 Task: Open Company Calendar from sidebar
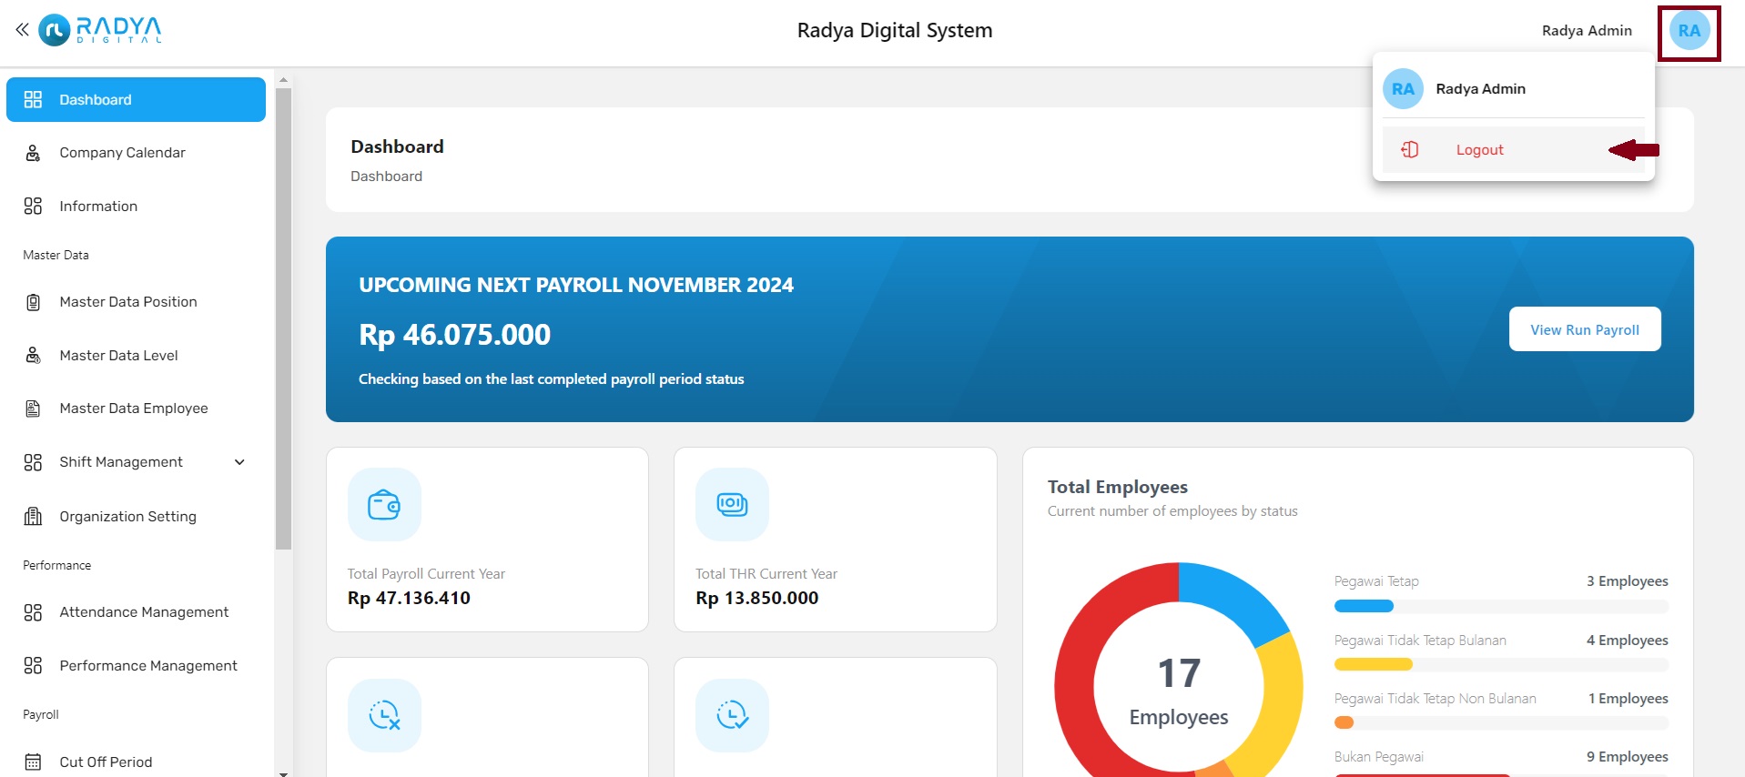[122, 153]
